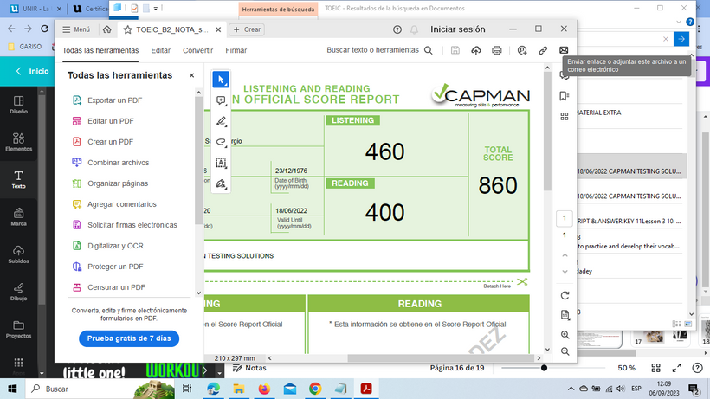
Task: Click the save (diskette) icon
Action: click(x=455, y=50)
